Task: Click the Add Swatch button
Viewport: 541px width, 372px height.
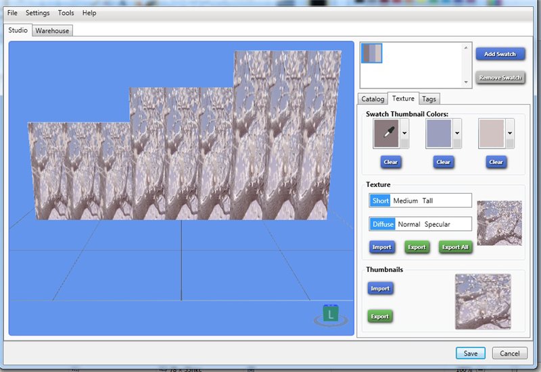Action: [x=500, y=54]
